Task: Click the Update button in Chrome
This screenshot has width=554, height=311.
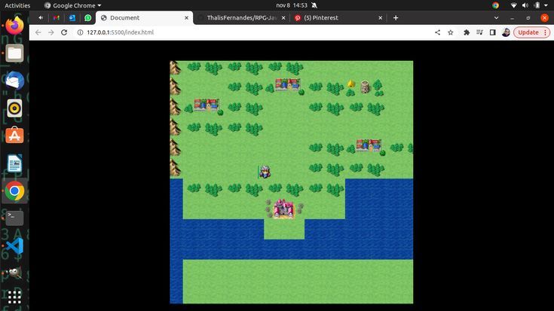Action: [x=531, y=32]
